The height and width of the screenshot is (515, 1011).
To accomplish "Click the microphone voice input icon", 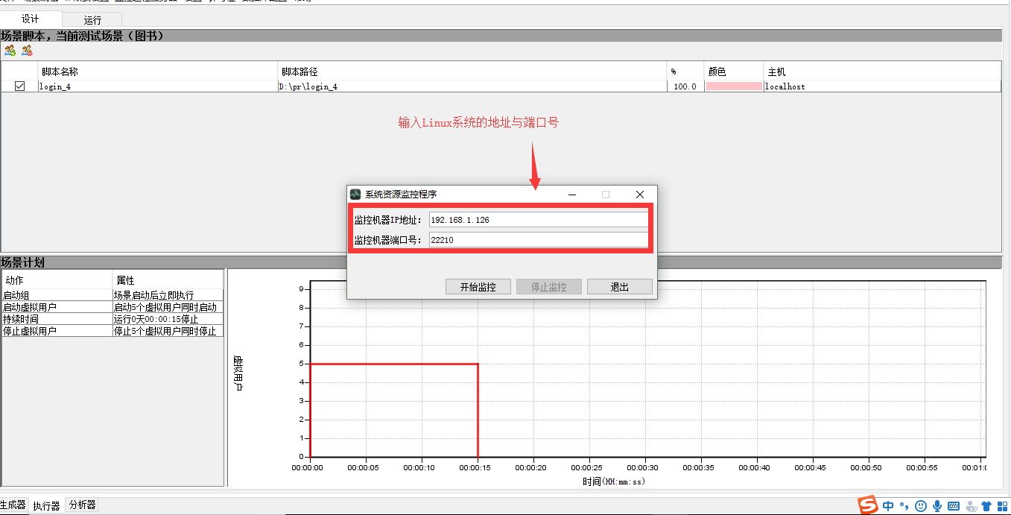I will tap(937, 506).
